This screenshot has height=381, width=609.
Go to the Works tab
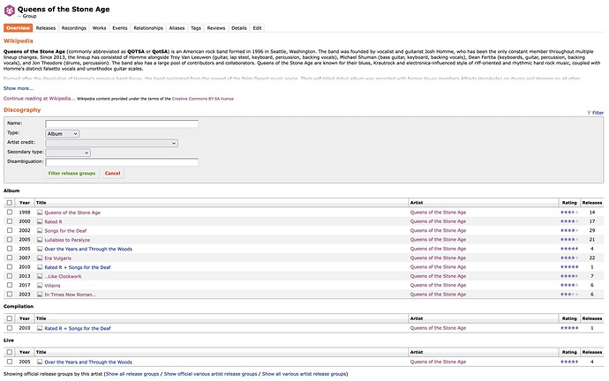99,28
